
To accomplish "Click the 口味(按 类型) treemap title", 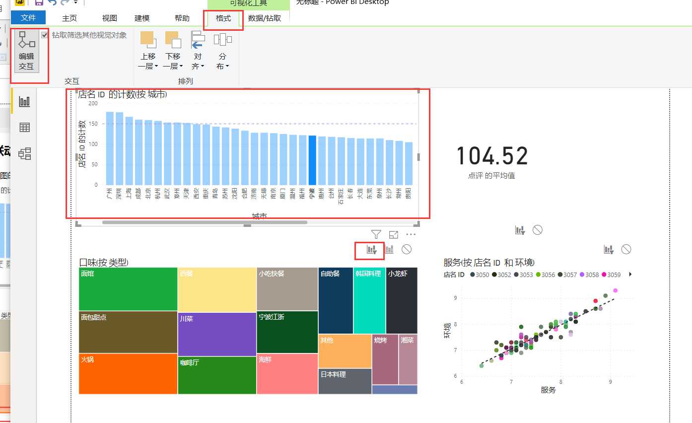I will [x=104, y=262].
